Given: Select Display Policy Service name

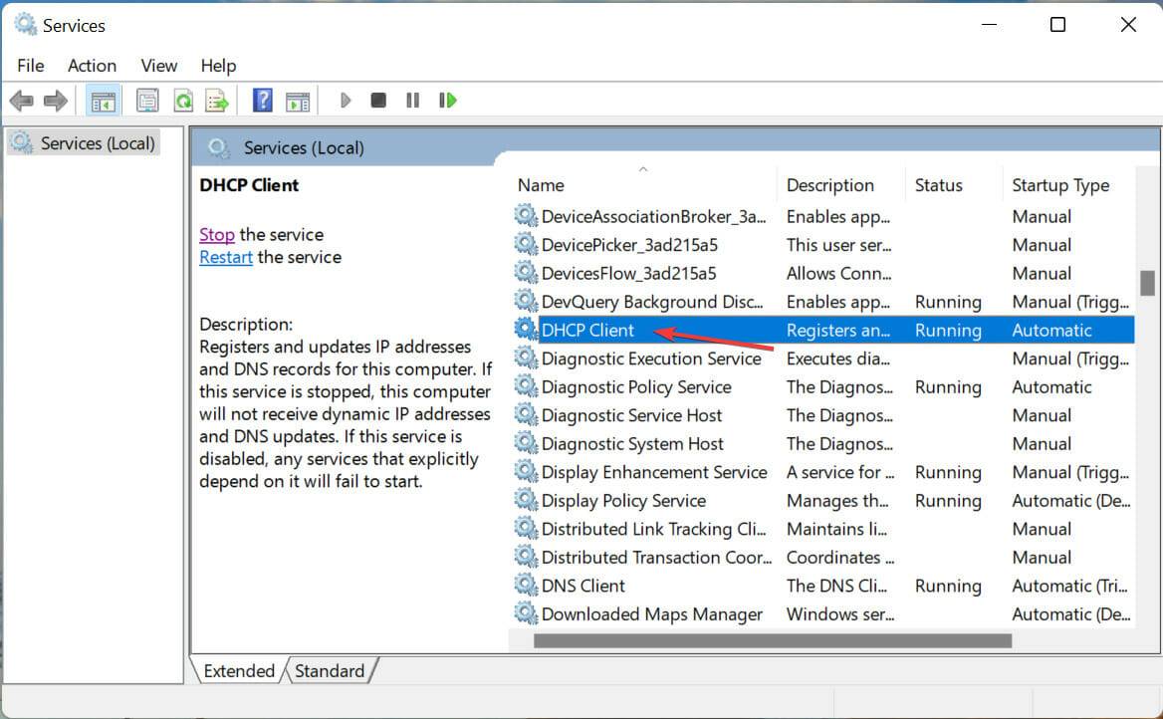Looking at the screenshot, I should (x=623, y=501).
